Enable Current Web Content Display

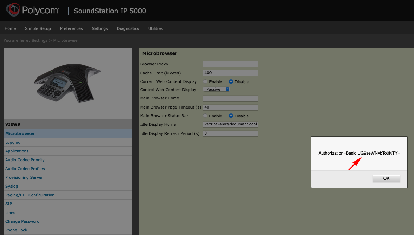pos(205,82)
